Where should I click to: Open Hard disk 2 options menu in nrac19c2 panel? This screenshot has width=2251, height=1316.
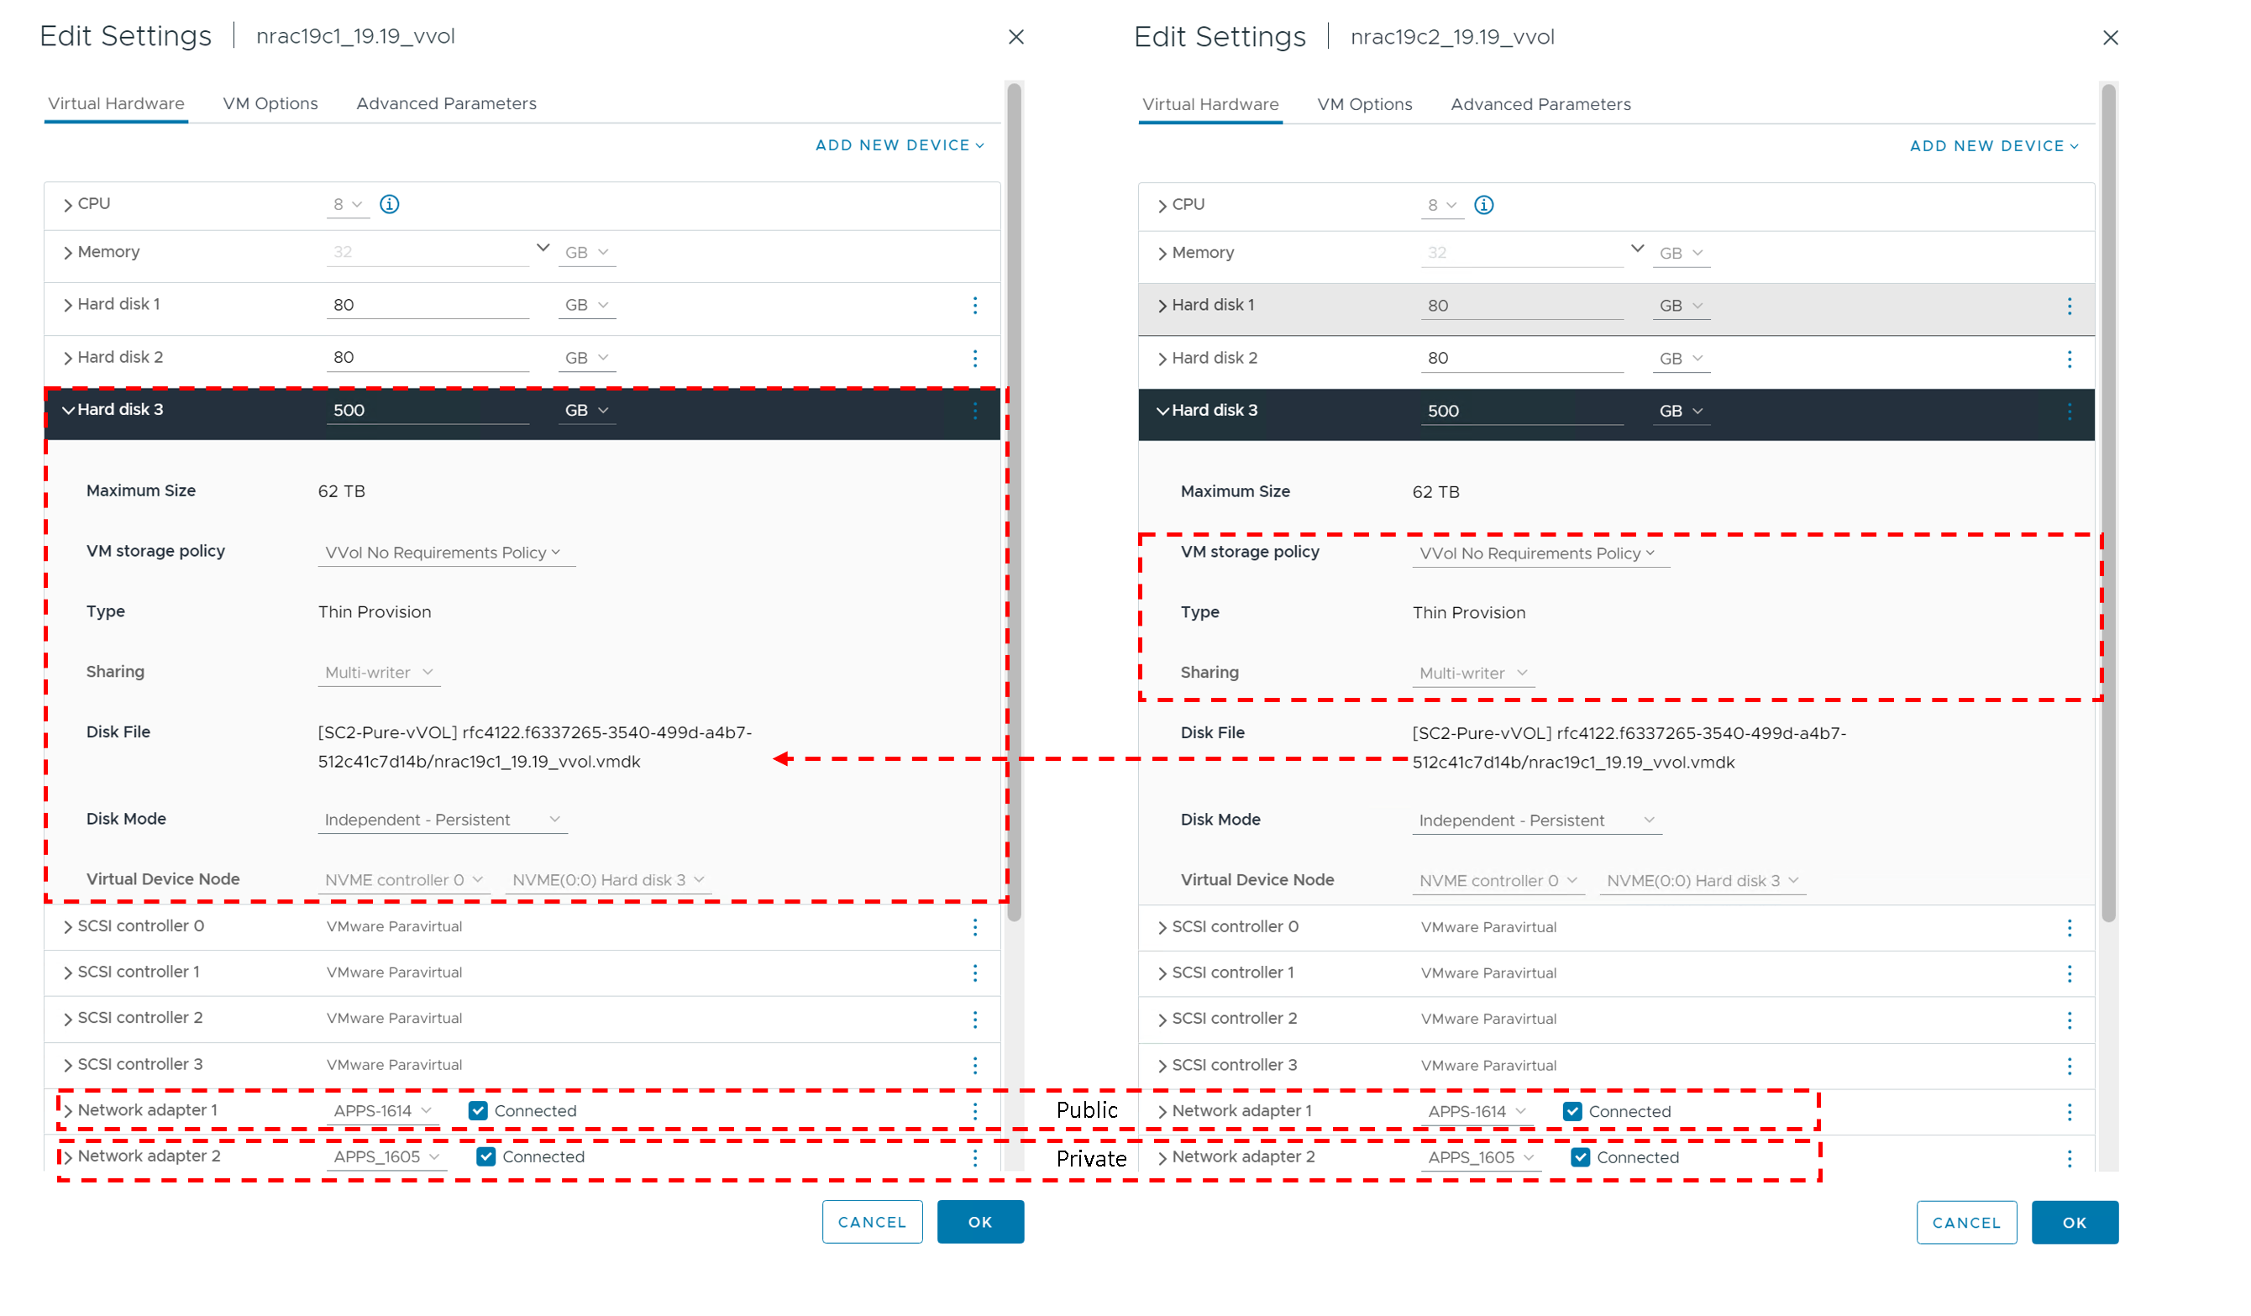pyautogui.click(x=2069, y=359)
